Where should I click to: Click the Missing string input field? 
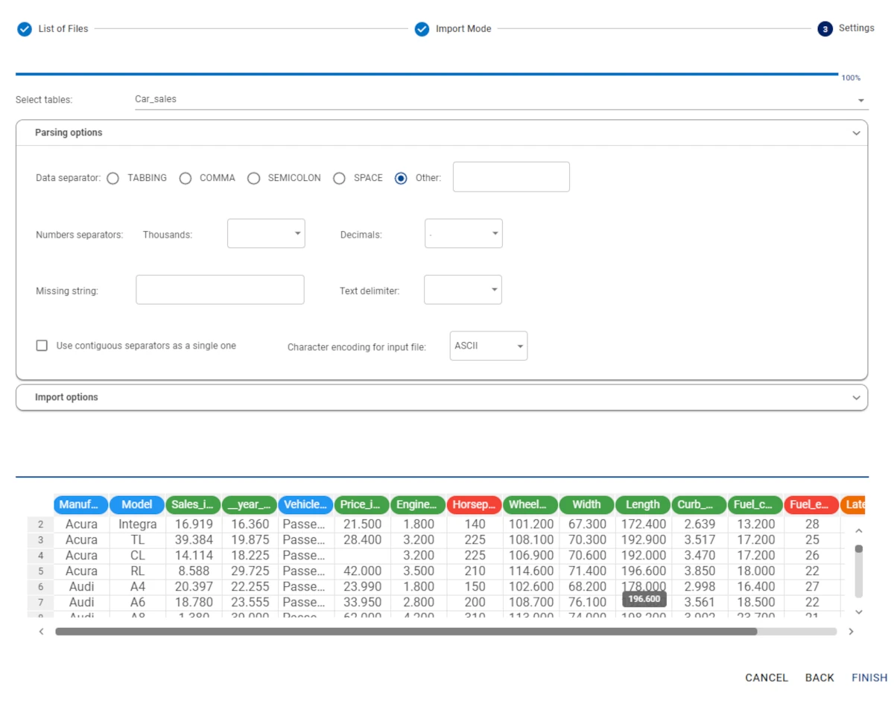pyautogui.click(x=220, y=290)
